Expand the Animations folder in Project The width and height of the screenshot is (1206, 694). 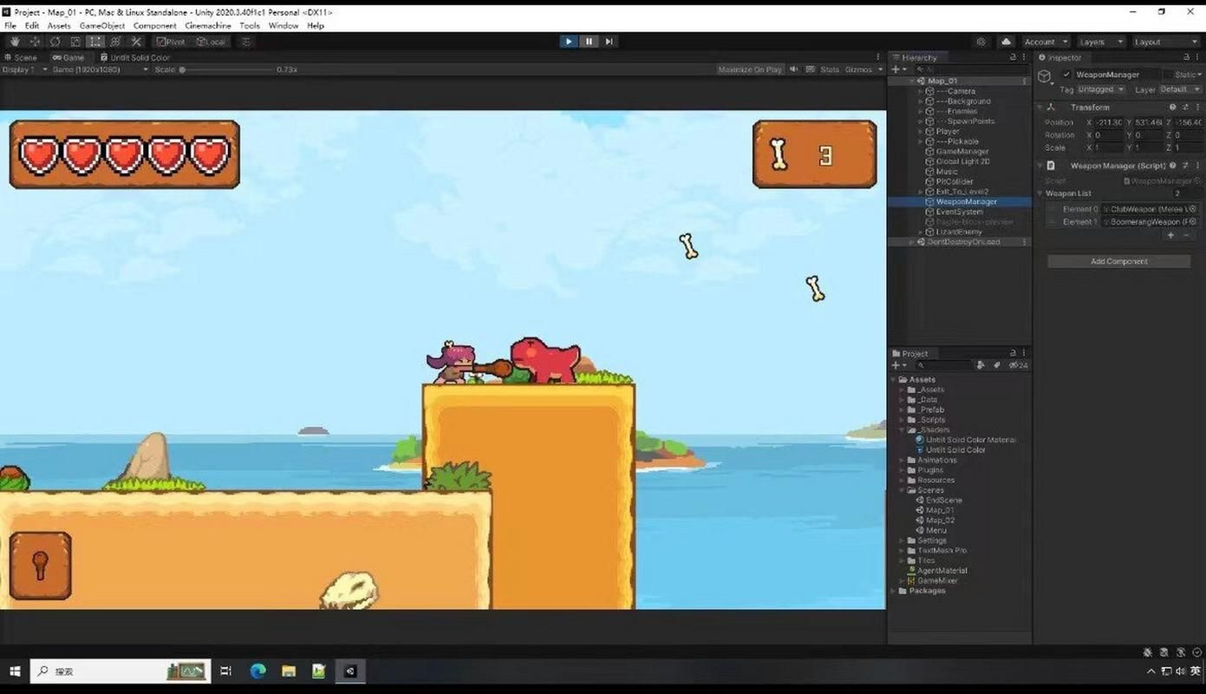pos(903,460)
